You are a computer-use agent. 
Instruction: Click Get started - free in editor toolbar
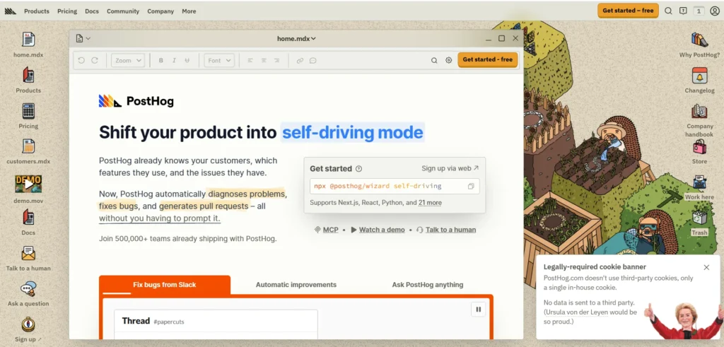click(488, 59)
